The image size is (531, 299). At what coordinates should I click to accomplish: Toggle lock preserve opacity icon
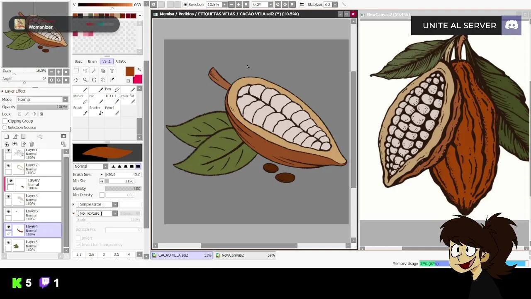click(19, 114)
